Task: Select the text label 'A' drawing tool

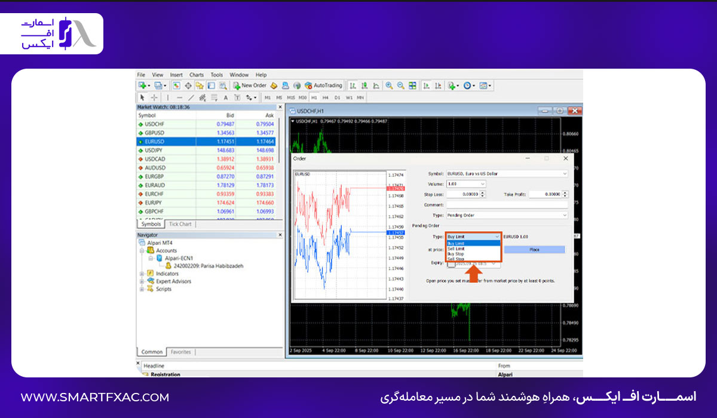Action: (225, 97)
